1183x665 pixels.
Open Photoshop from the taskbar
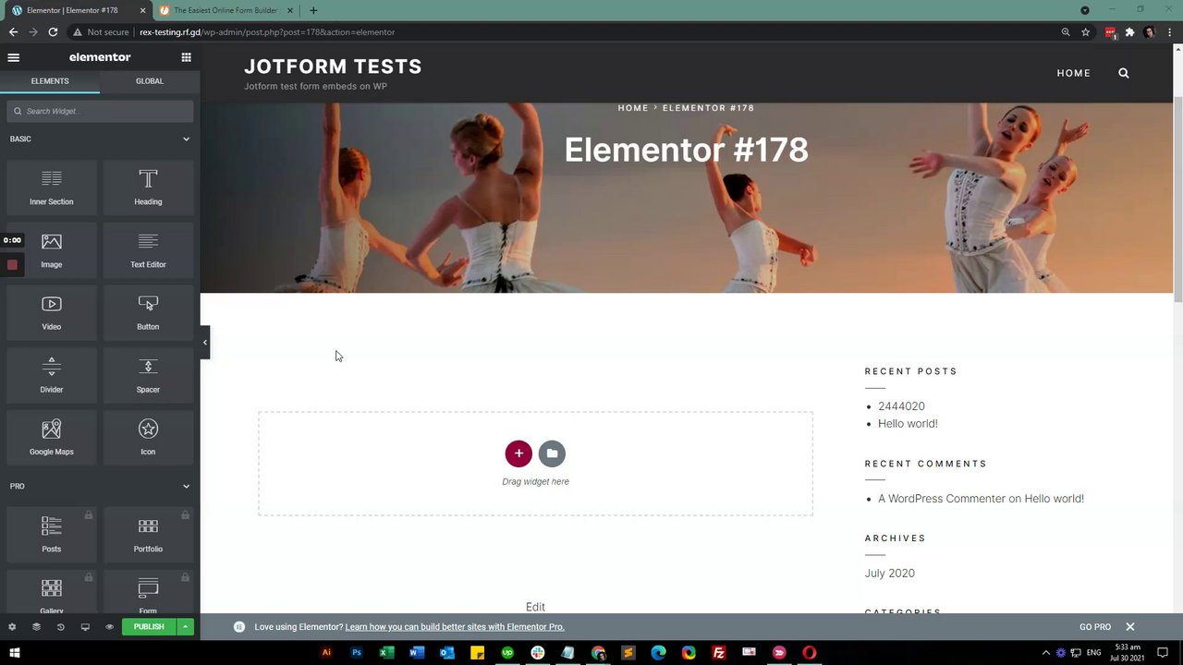click(x=357, y=653)
